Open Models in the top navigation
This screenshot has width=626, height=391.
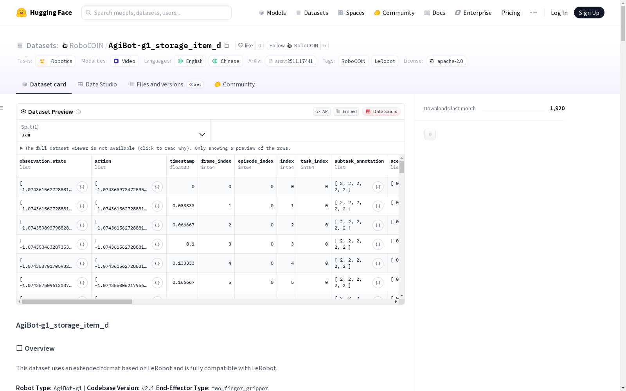(x=272, y=13)
